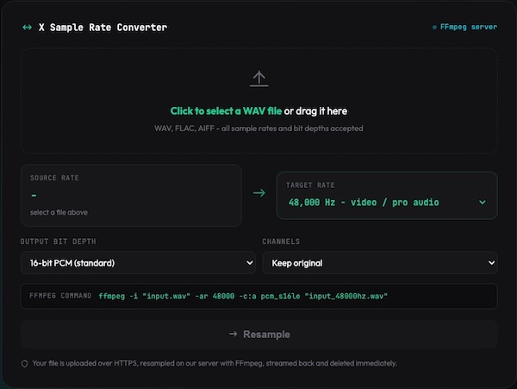Click 'WAV, FLAC, AIFF' accepted formats text
Screen dimensions: 517x389
[258, 129]
